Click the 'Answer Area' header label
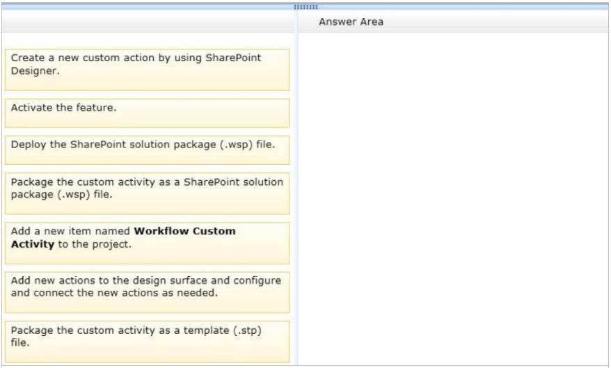Screen dimensions: 611x368 point(351,22)
